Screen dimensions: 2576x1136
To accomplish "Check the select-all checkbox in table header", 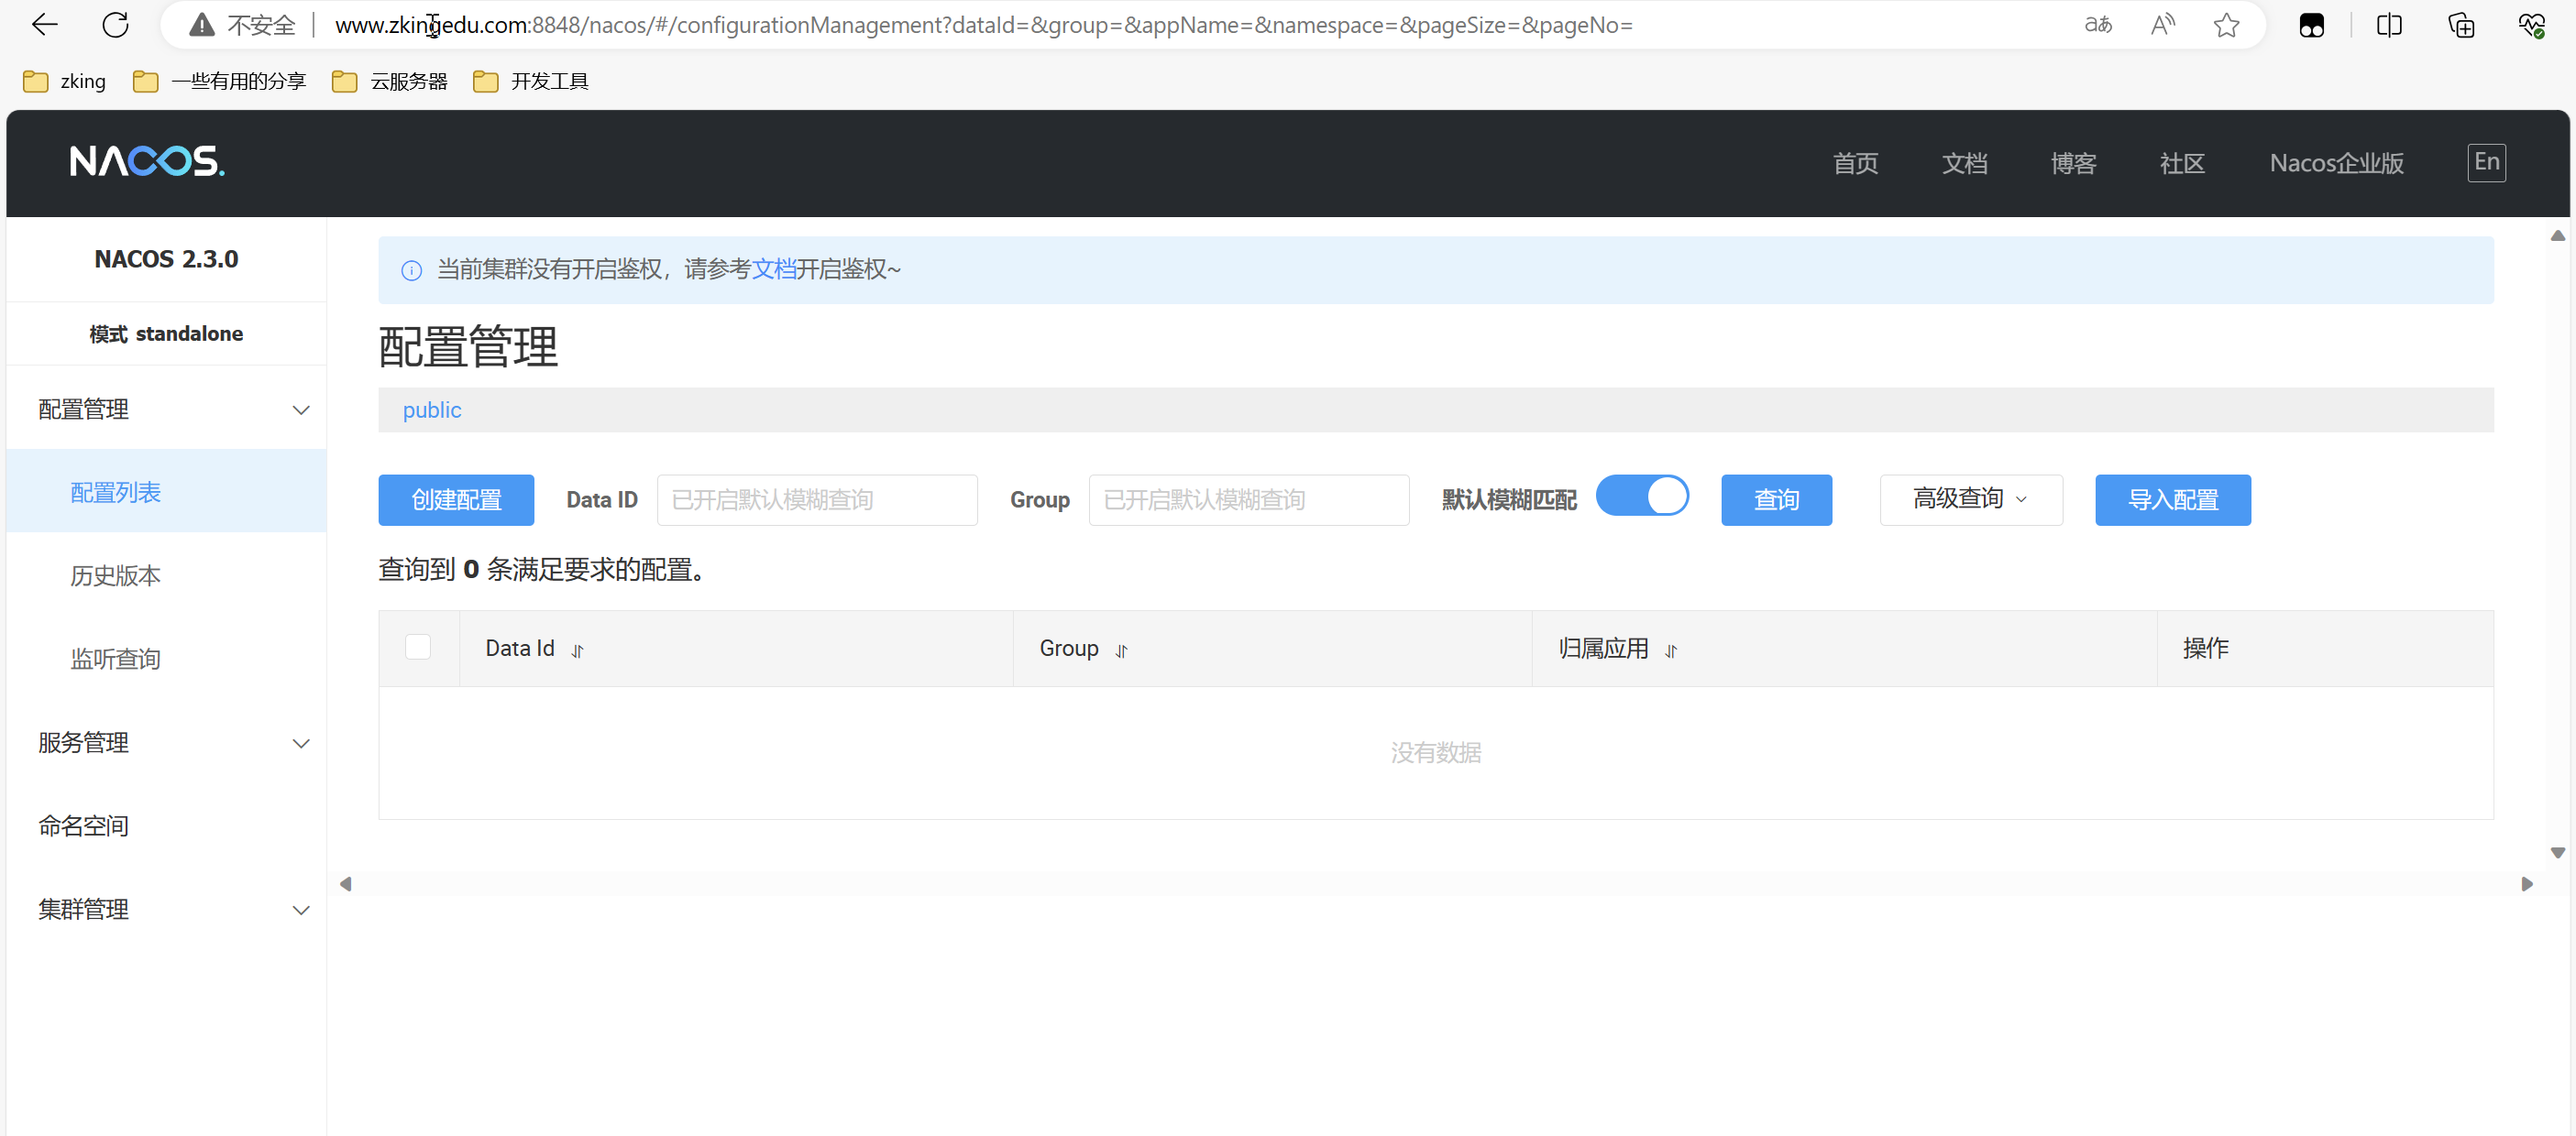I will click(418, 647).
